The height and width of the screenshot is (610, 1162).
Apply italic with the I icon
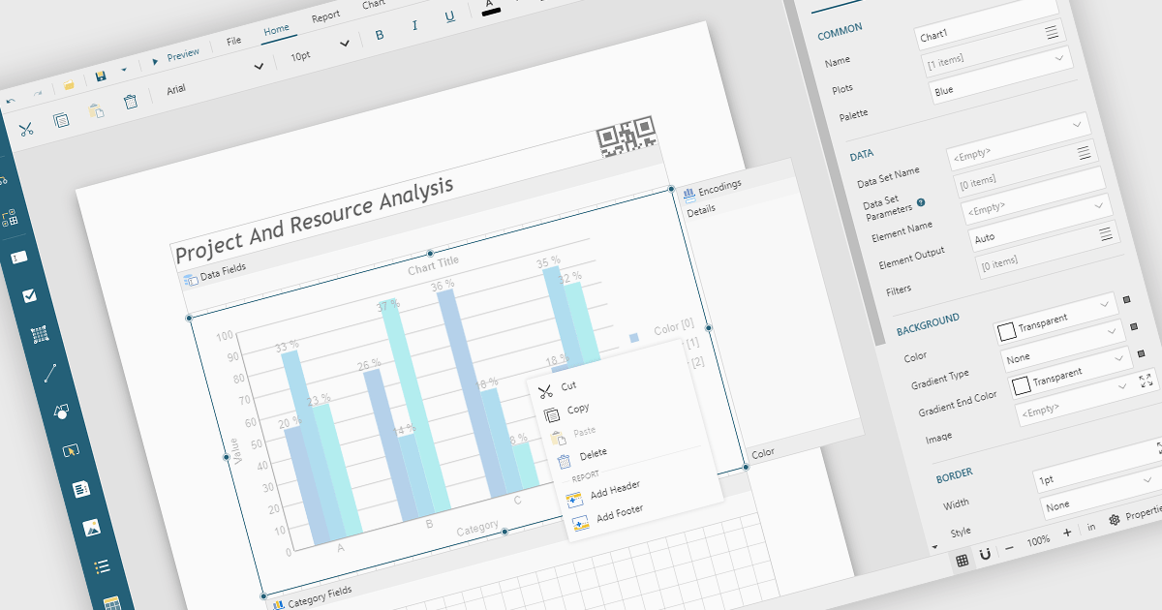[414, 26]
